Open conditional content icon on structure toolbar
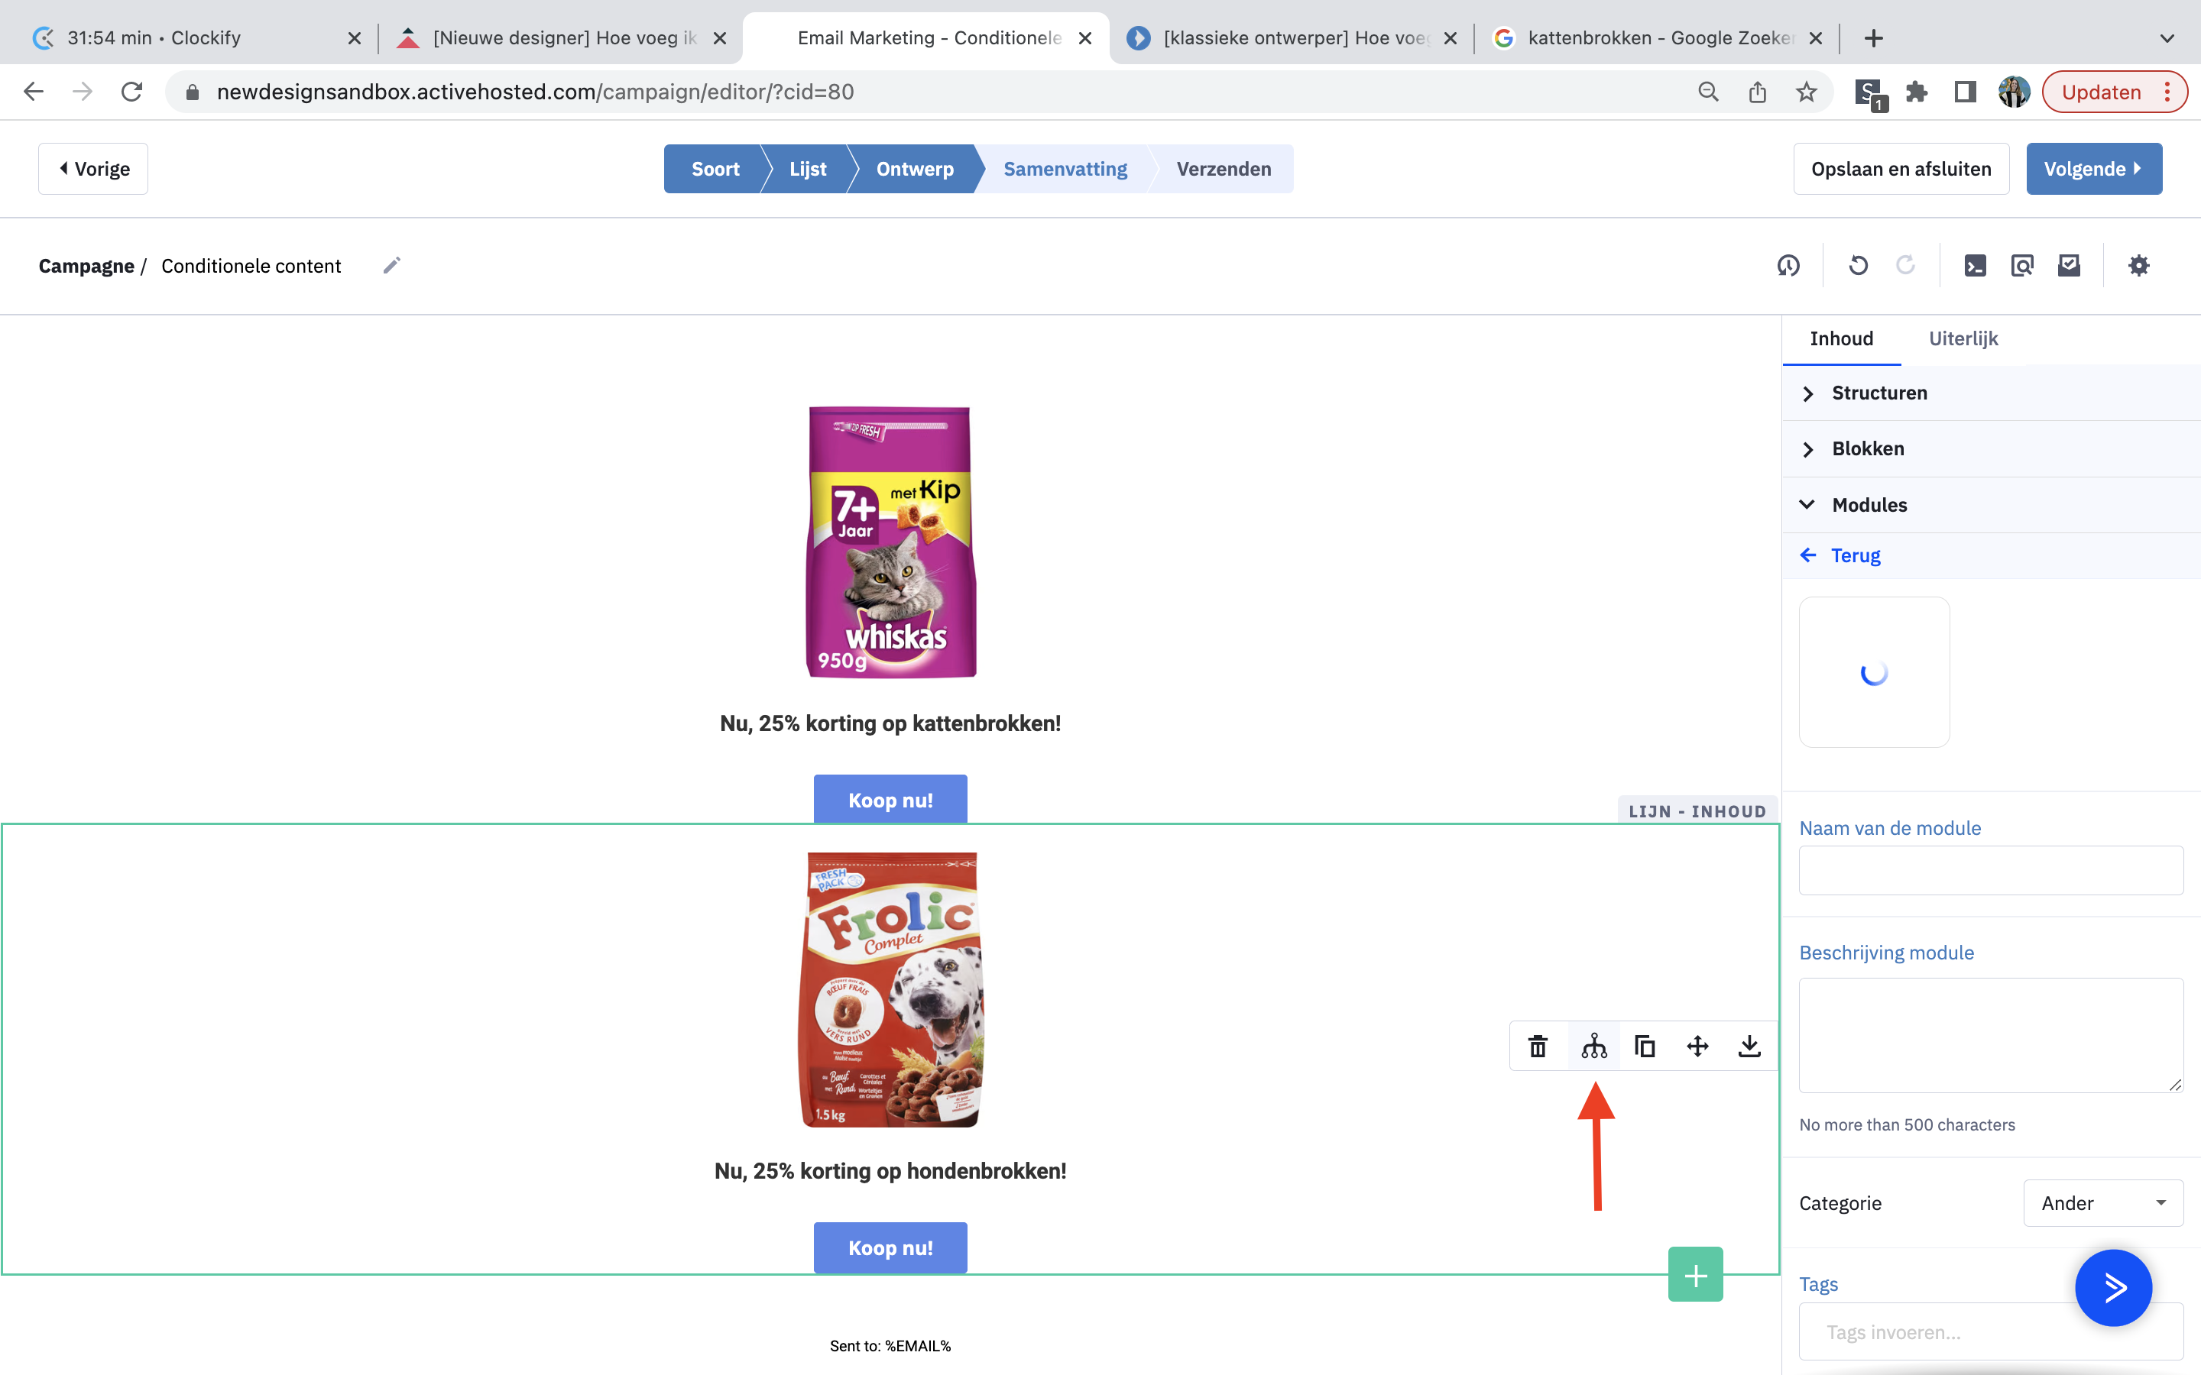The height and width of the screenshot is (1375, 2201). pyautogui.click(x=1593, y=1046)
